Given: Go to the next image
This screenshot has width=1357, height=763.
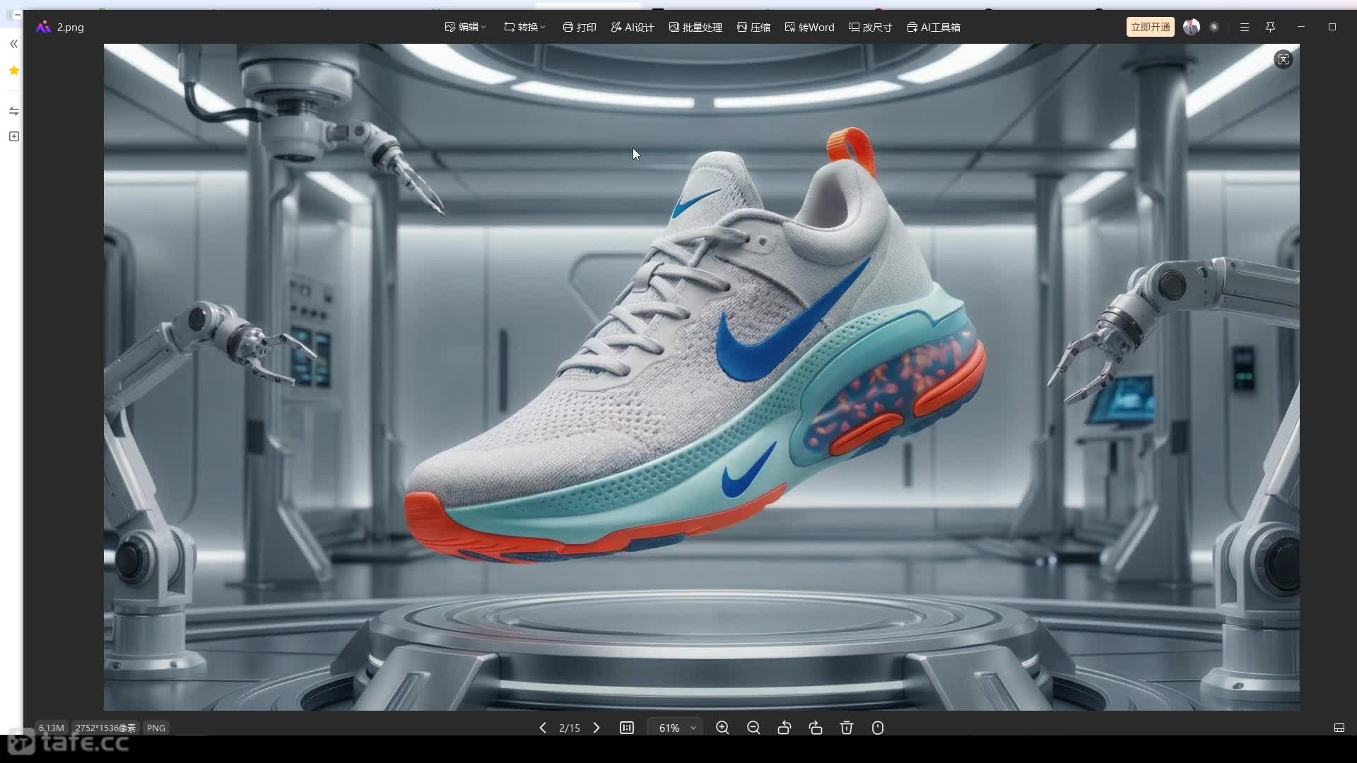Looking at the screenshot, I should (x=597, y=728).
